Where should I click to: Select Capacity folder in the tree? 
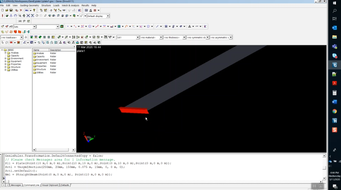[x=15, y=56]
